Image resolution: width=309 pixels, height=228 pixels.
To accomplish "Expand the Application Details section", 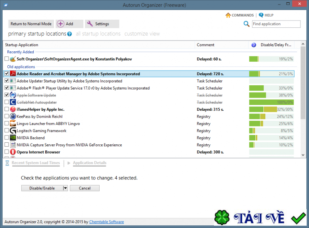I will coord(89,163).
